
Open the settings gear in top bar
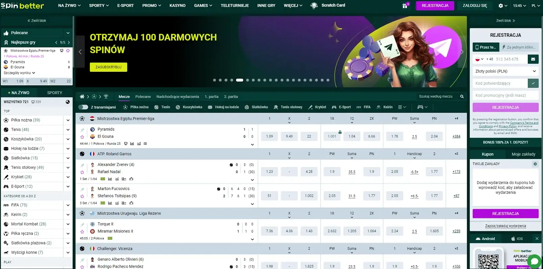pyautogui.click(x=501, y=6)
